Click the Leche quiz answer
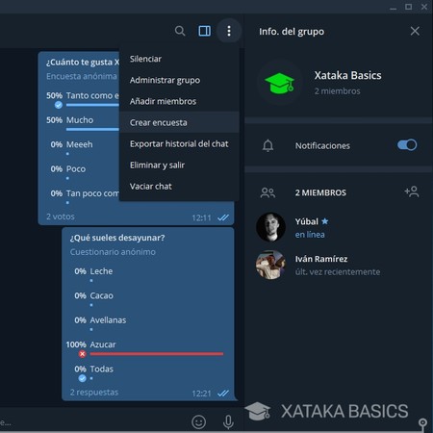The image size is (433, 433). pyautogui.click(x=101, y=271)
